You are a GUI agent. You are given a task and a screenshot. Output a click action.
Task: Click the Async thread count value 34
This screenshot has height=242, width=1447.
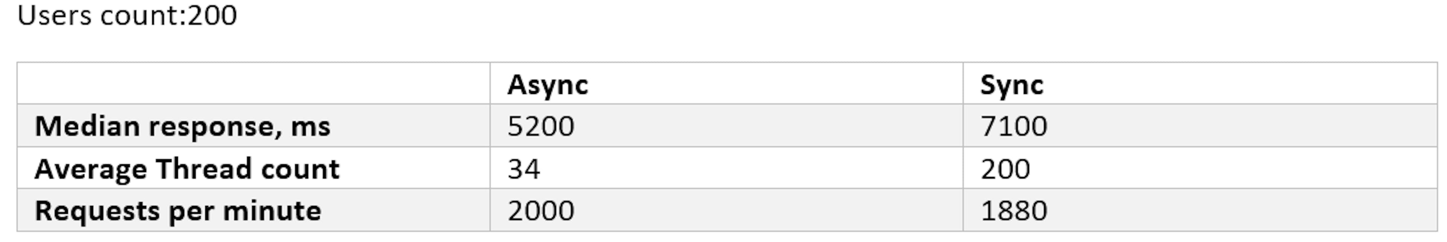point(523,169)
